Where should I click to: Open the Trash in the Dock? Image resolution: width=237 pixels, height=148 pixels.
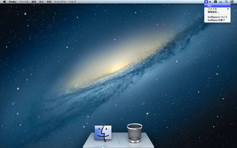[x=134, y=133]
